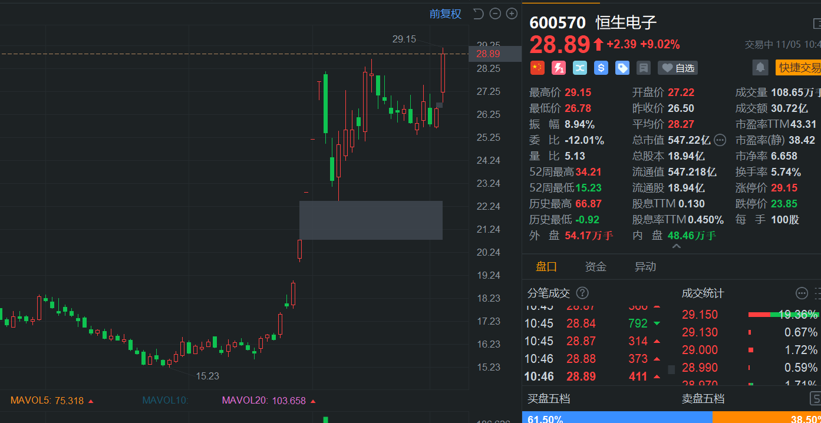
Task: Click the stock name 恒生电子
Action: point(626,23)
